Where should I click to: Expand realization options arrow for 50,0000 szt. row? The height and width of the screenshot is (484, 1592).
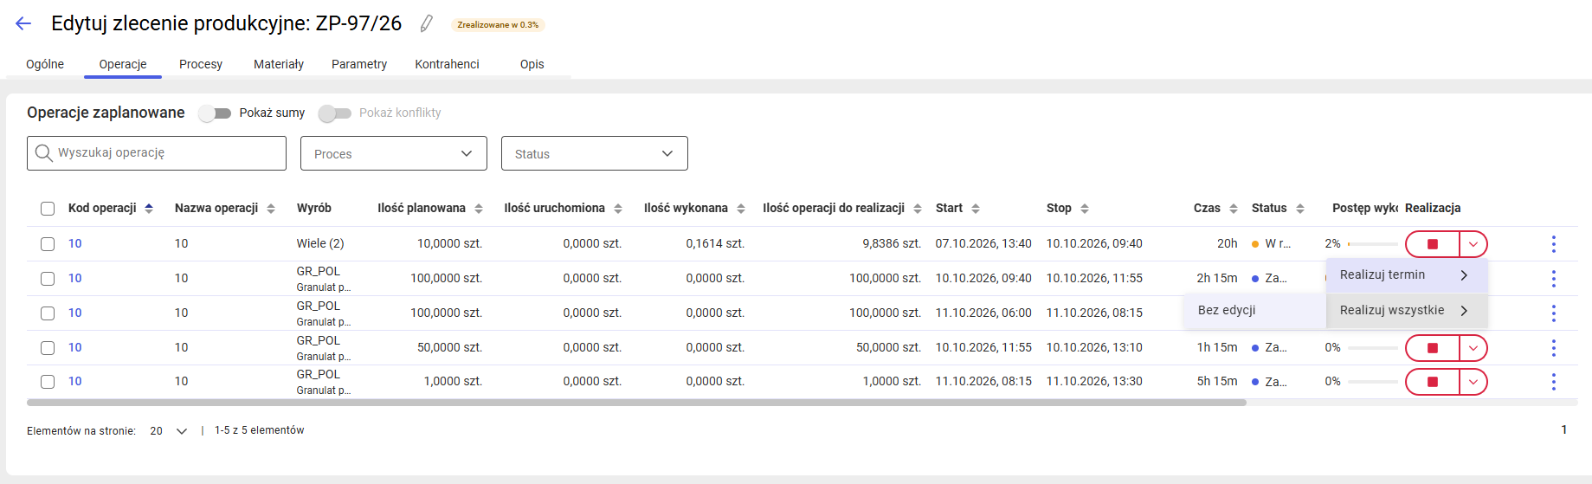click(x=1473, y=348)
